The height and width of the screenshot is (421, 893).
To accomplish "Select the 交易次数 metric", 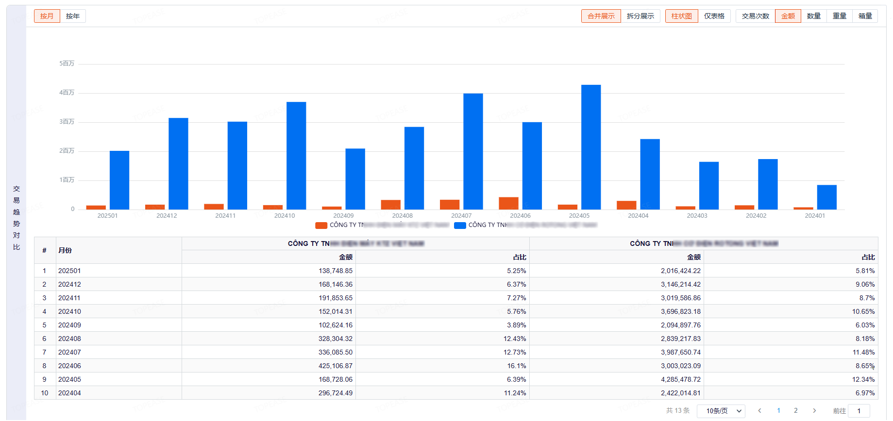I will [x=755, y=16].
